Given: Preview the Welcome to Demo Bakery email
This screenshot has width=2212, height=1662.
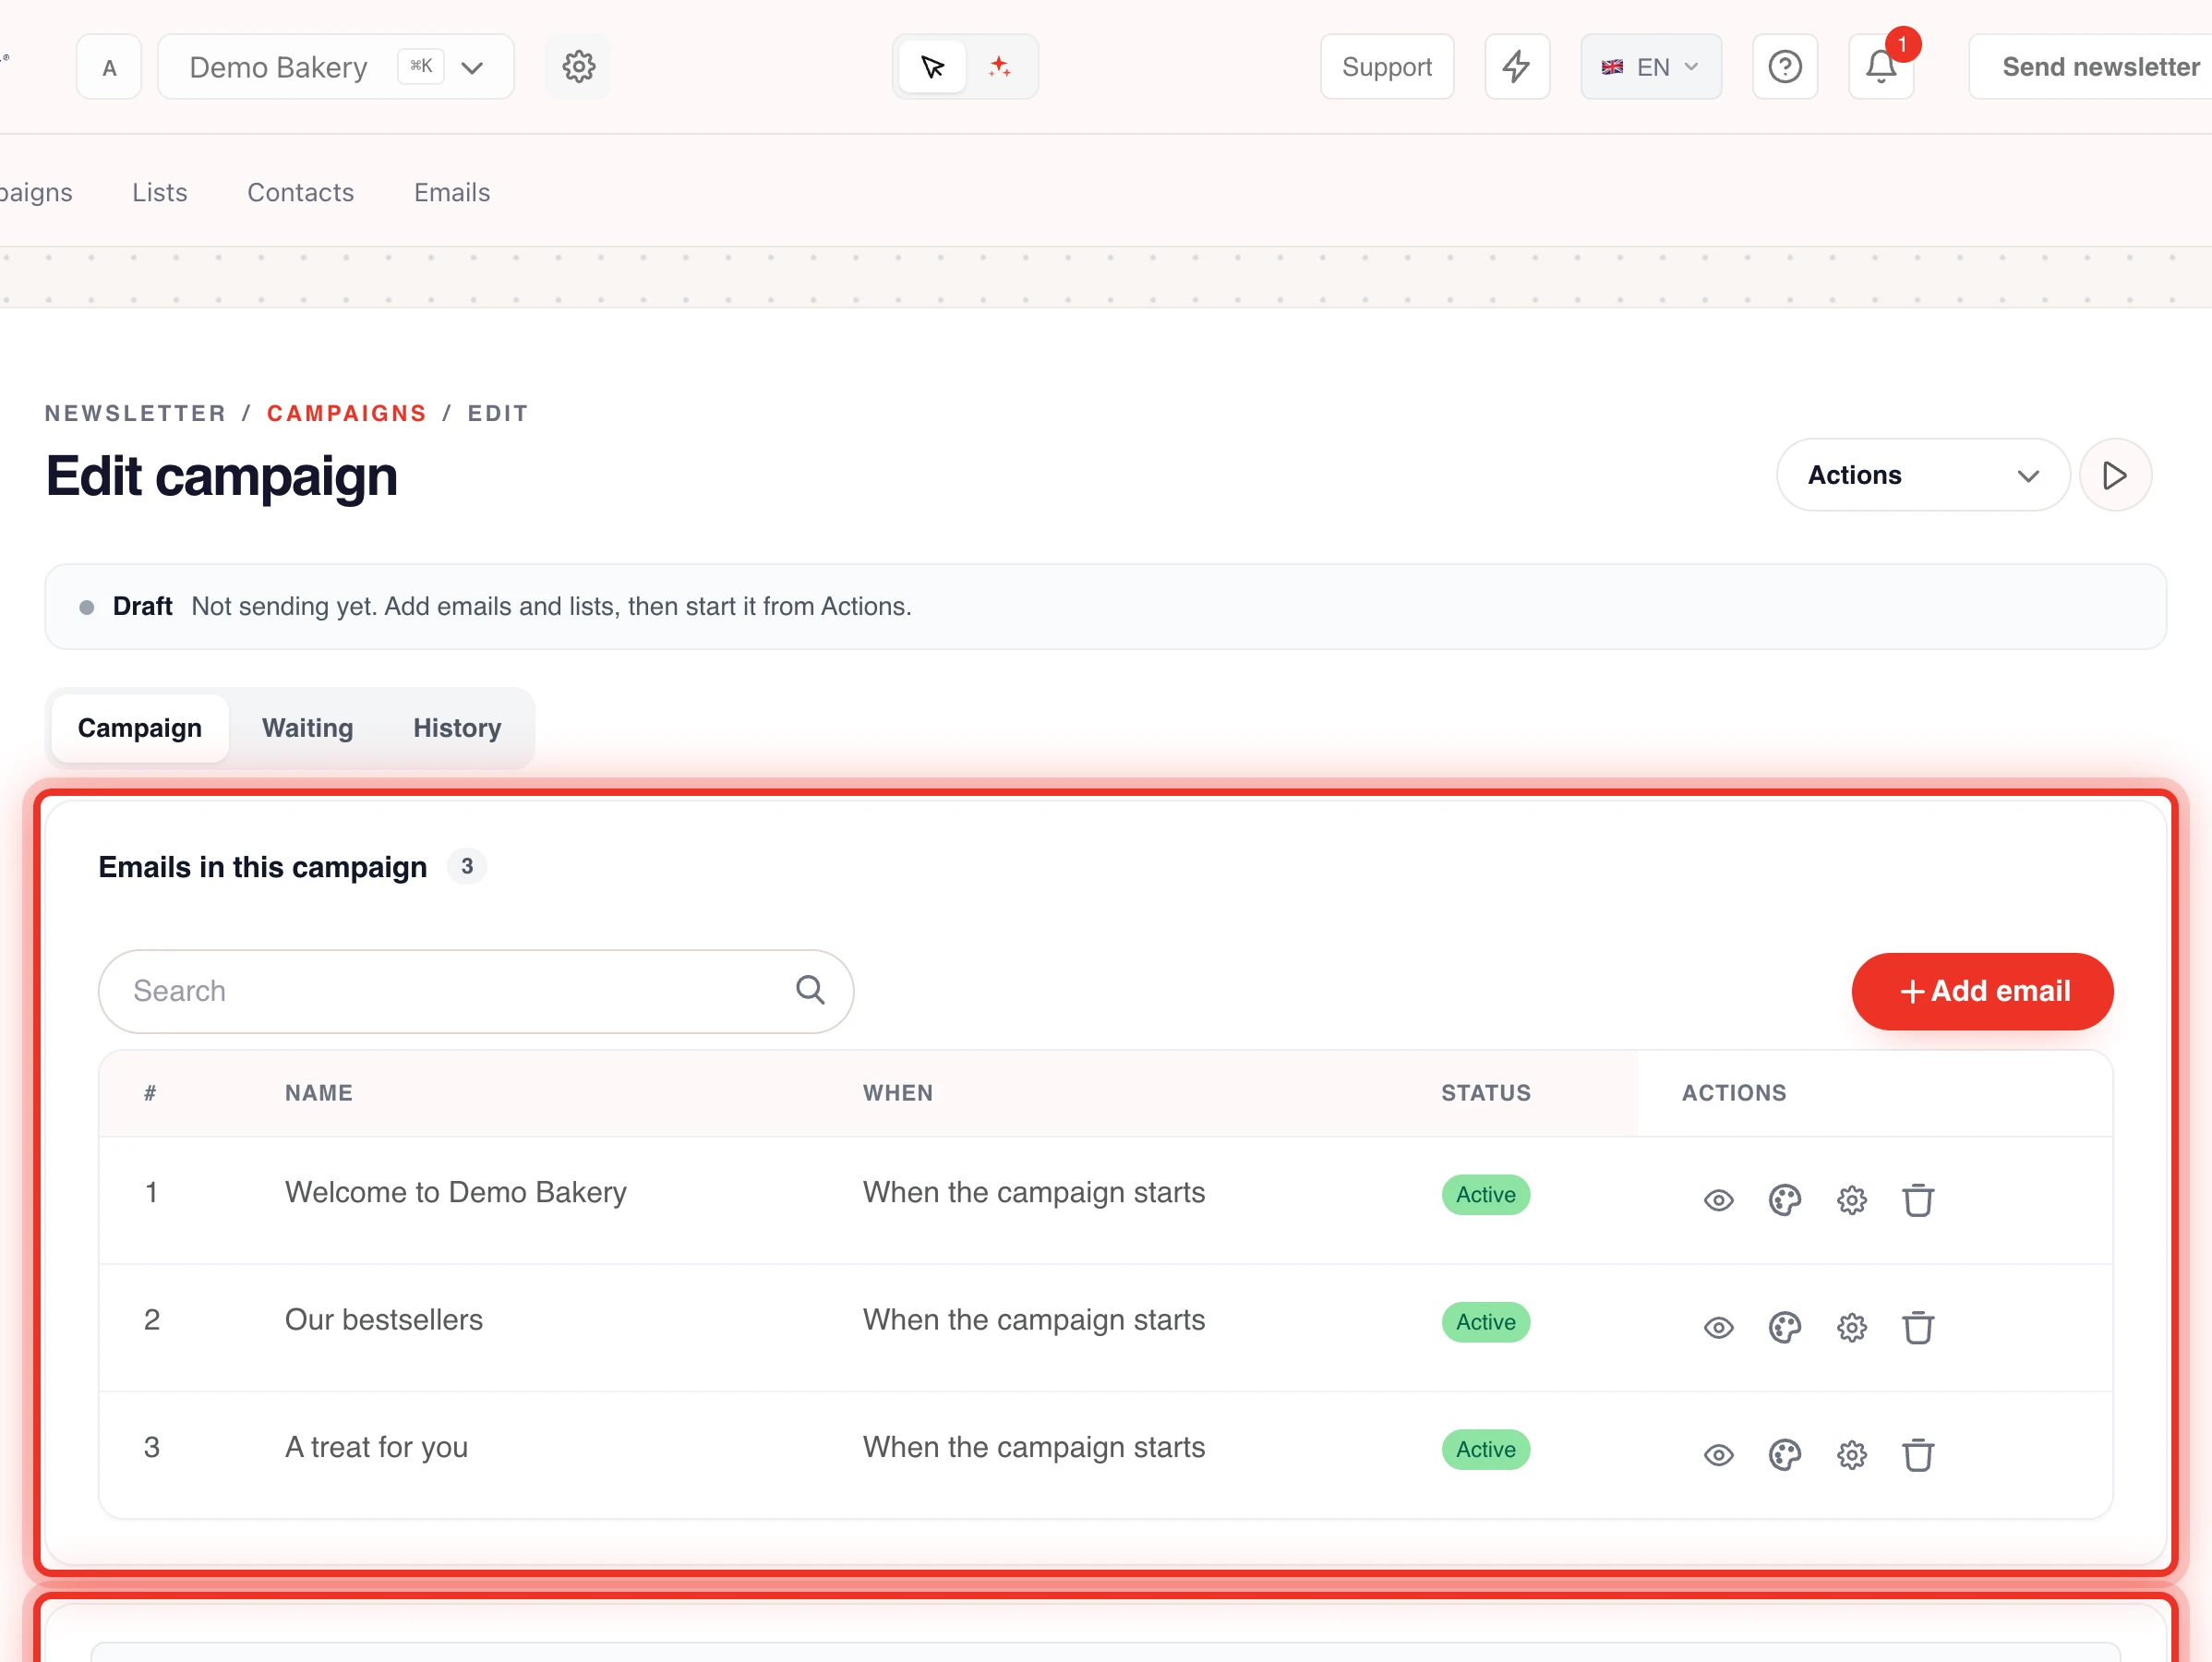Looking at the screenshot, I should coord(1718,1199).
